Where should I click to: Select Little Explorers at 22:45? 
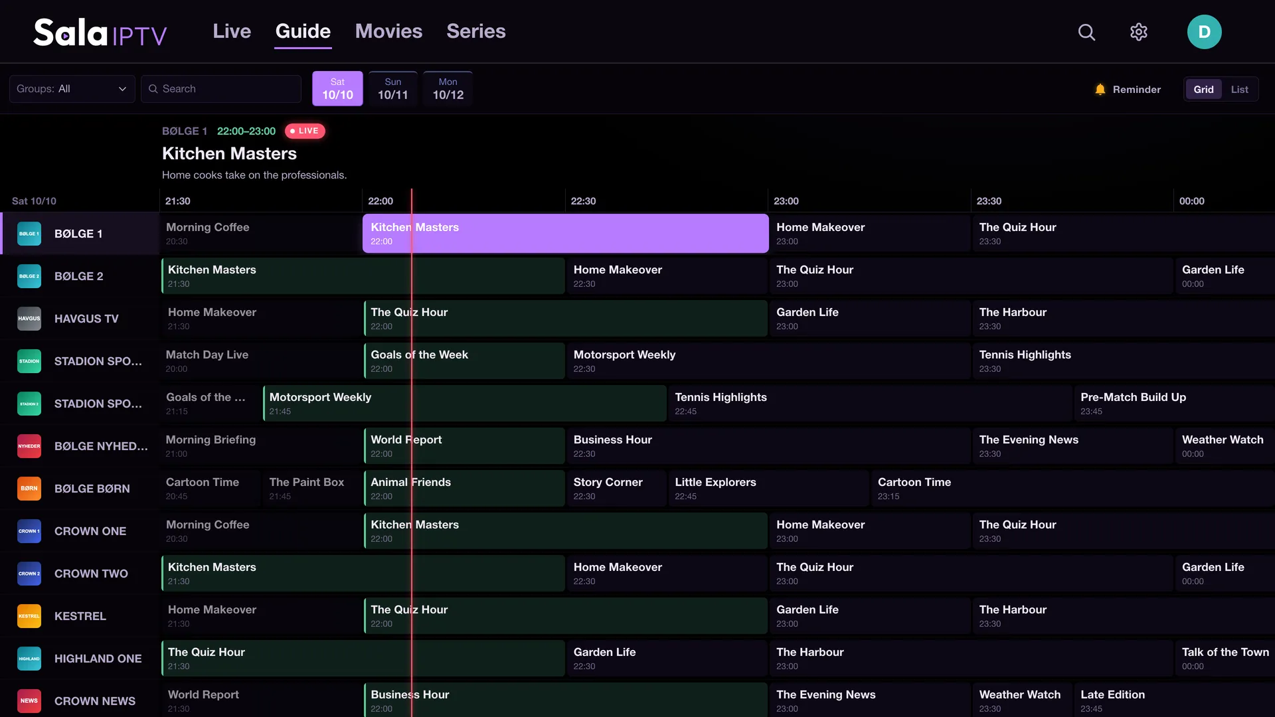pos(768,489)
